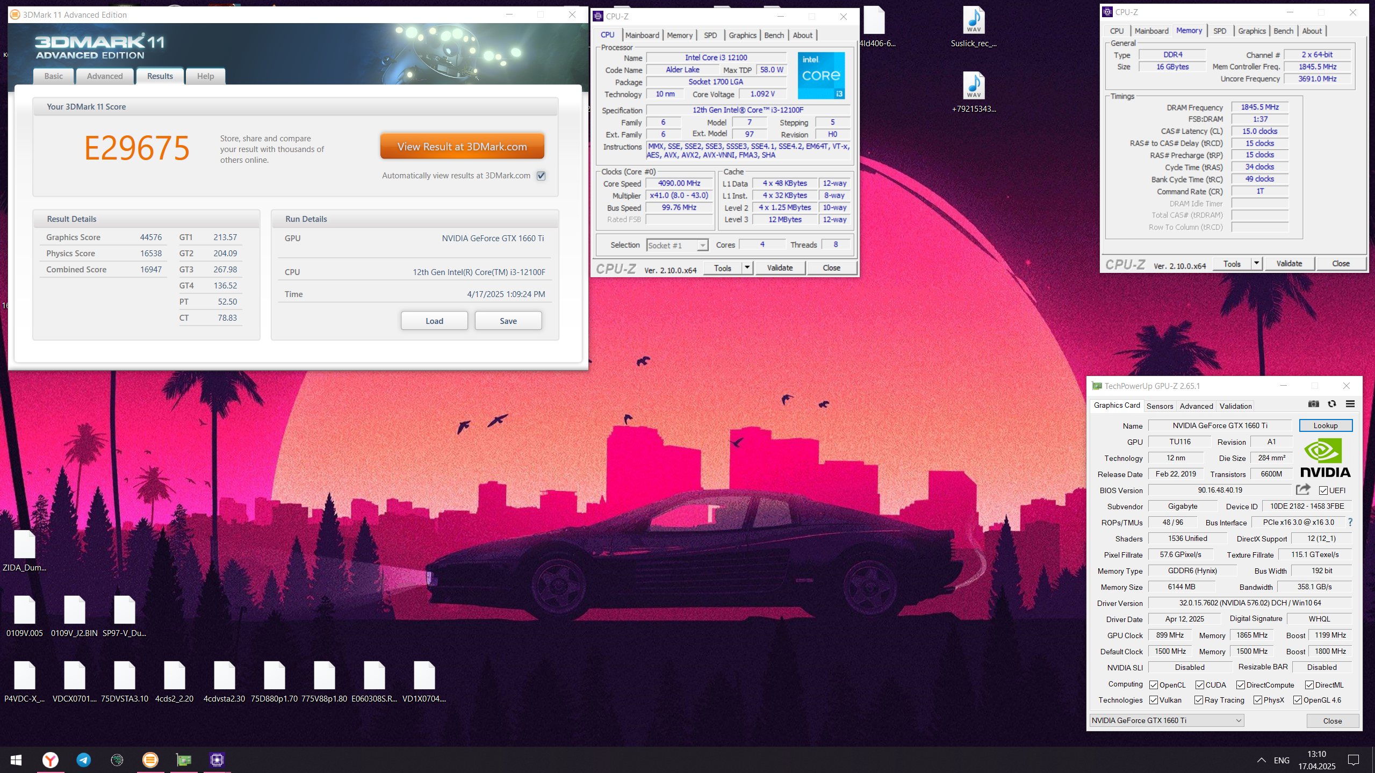1375x773 pixels.
Task: Open the SPD tab in CPU-Z Memory window
Action: coord(1220,31)
